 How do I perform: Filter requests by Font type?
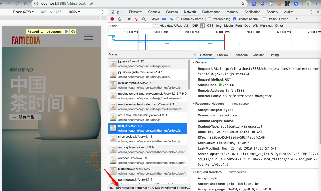tap(239, 26)
